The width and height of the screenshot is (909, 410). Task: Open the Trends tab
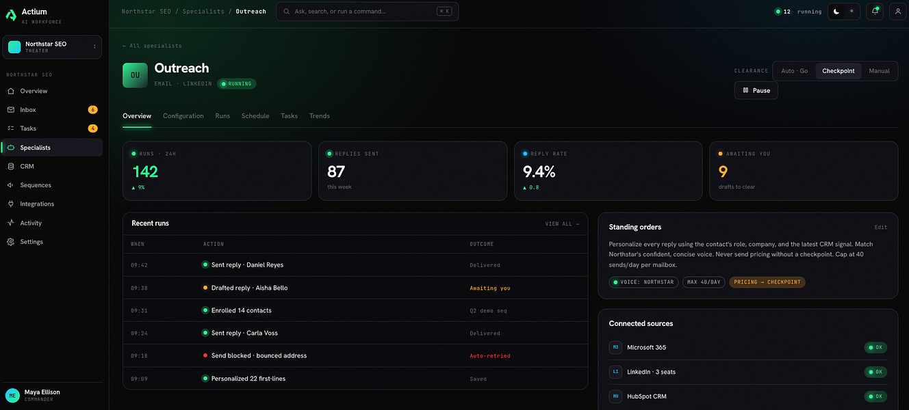tap(320, 116)
